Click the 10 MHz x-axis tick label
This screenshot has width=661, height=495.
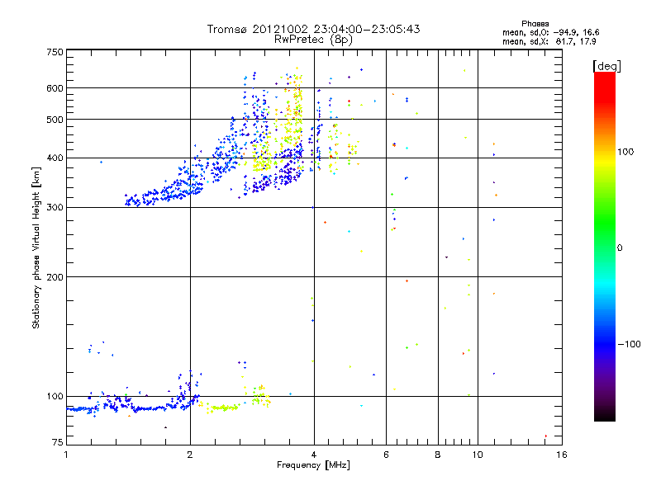[478, 455]
